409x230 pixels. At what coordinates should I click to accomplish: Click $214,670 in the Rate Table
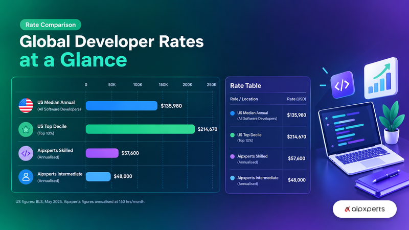tap(297, 137)
